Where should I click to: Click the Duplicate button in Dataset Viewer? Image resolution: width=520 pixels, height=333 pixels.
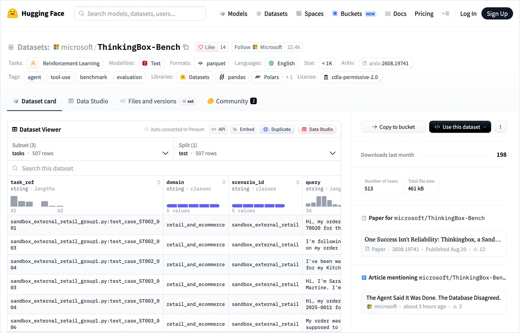coord(277,129)
